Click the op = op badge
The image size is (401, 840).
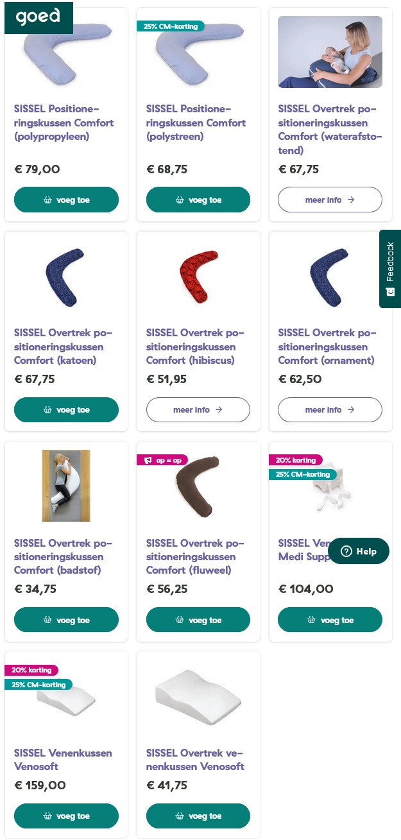click(x=162, y=460)
